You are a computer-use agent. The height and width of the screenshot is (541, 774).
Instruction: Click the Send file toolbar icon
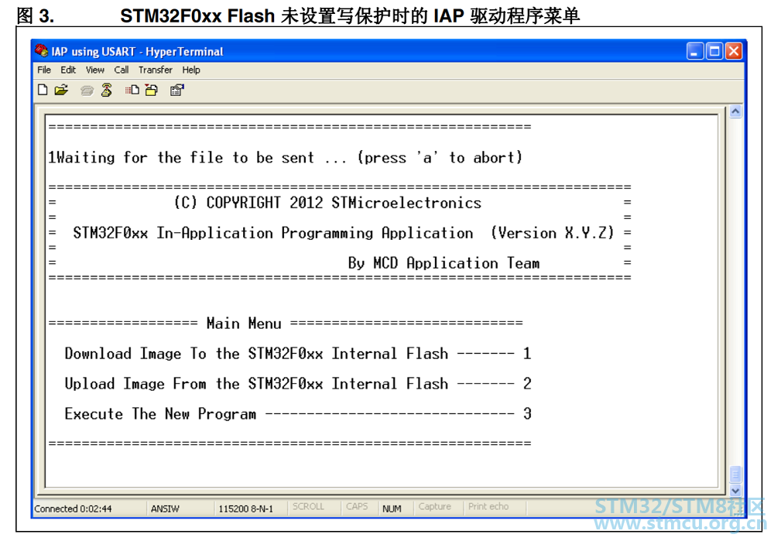pos(132,90)
